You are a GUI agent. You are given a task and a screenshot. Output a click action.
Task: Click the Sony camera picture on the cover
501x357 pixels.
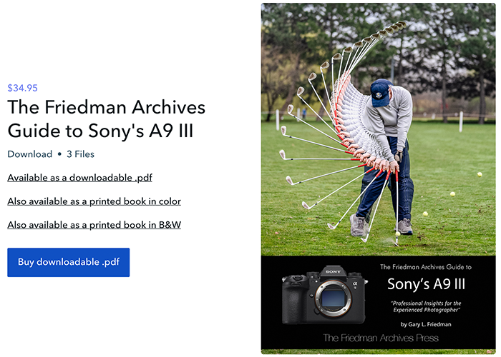point(325,295)
